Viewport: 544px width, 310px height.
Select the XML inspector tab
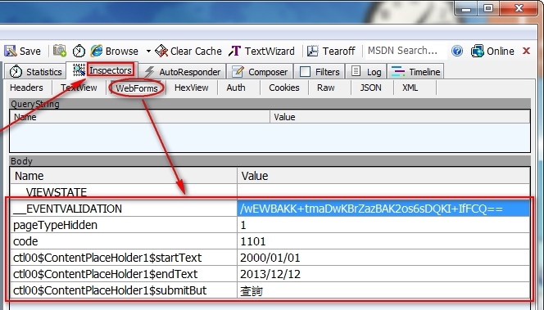[410, 88]
